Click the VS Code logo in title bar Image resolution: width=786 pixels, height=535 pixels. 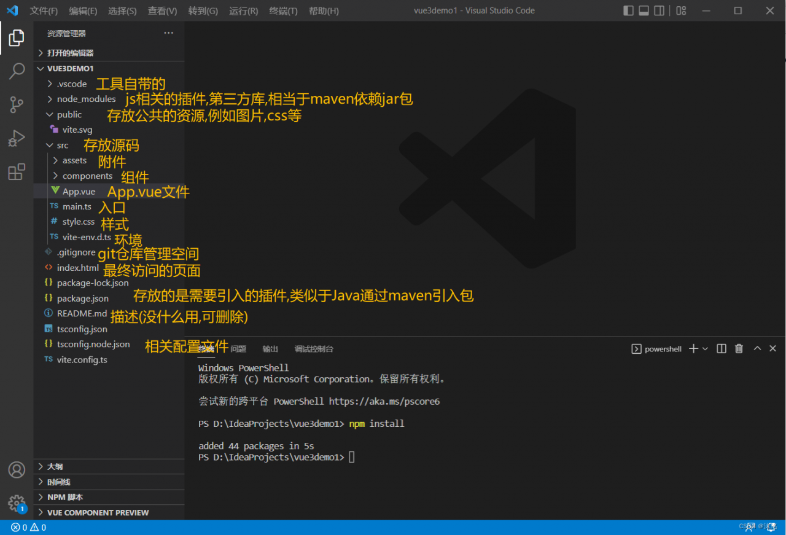pos(12,10)
